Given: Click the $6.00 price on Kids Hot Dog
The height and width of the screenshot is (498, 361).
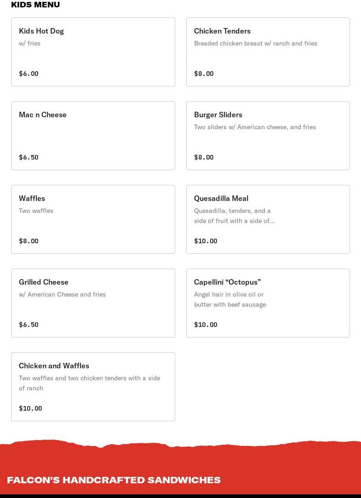Looking at the screenshot, I should [x=29, y=74].
